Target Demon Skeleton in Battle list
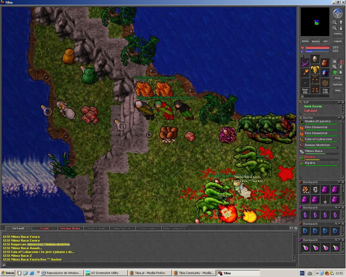The width and height of the screenshot is (346, 277). coord(319,146)
